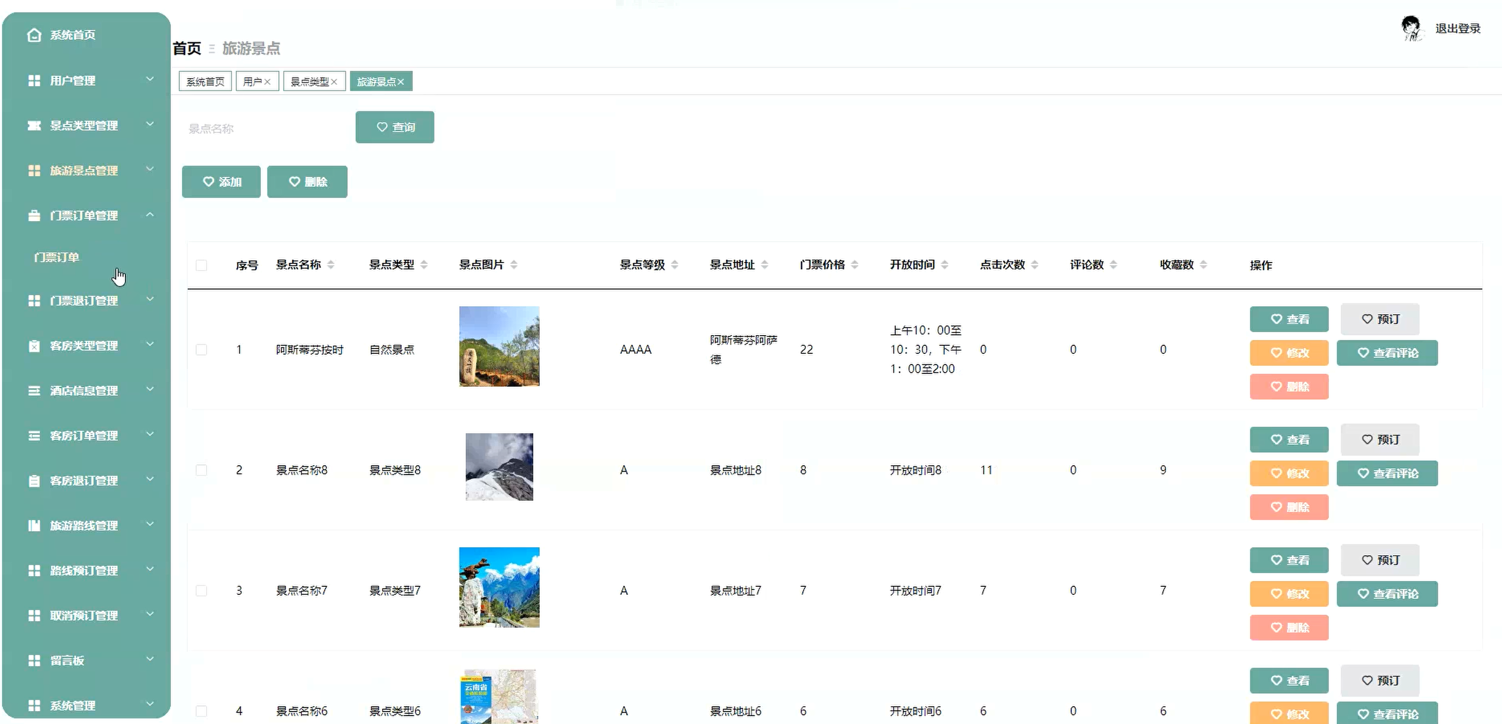Screen dimensions: 1502x724
Task: Check the row 2 景点名称8 checkbox
Action: (x=201, y=470)
